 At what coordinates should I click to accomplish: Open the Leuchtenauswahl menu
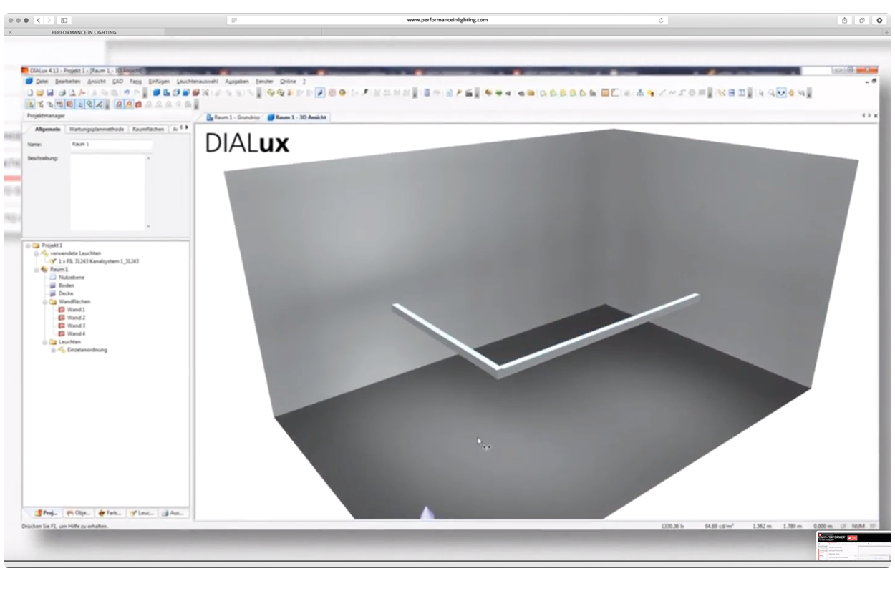[198, 82]
